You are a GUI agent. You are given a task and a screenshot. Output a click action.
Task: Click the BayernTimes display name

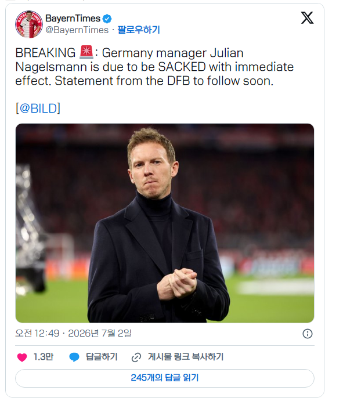(73, 19)
